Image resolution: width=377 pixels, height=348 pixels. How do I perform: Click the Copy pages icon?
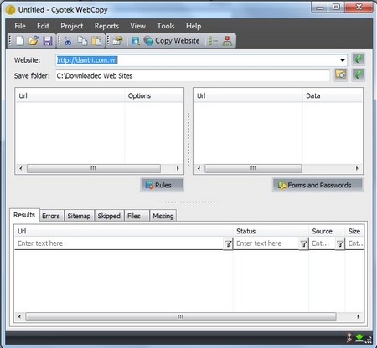click(82, 41)
